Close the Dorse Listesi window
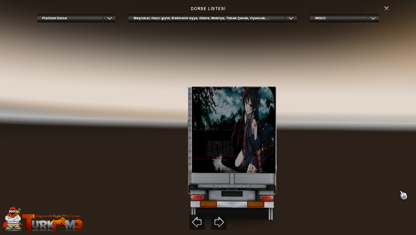Viewport: 416px width, 235px height. tap(386, 9)
